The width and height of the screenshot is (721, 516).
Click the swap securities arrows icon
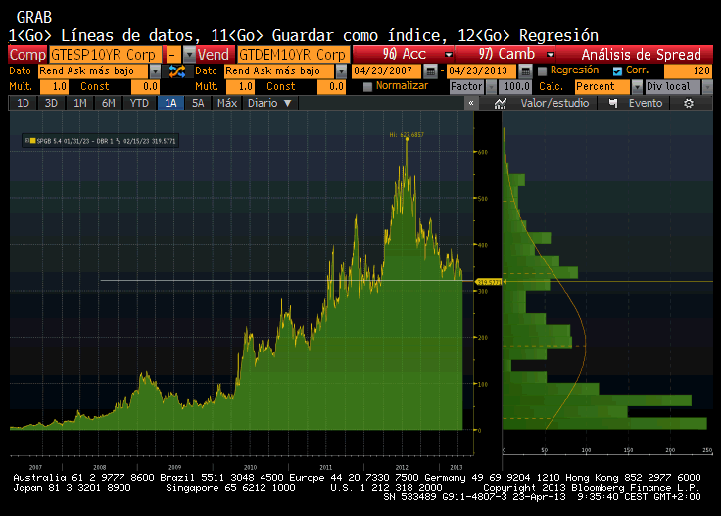177,71
